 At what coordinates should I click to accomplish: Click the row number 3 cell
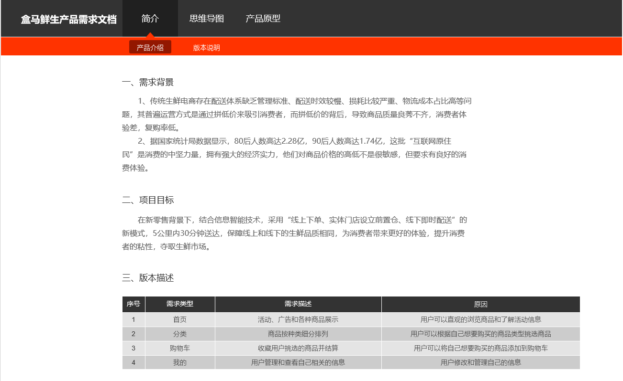click(x=133, y=348)
